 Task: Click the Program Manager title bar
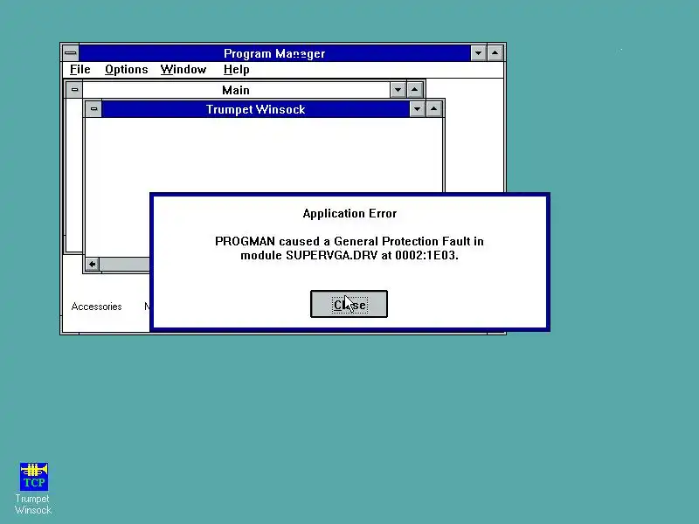point(274,53)
